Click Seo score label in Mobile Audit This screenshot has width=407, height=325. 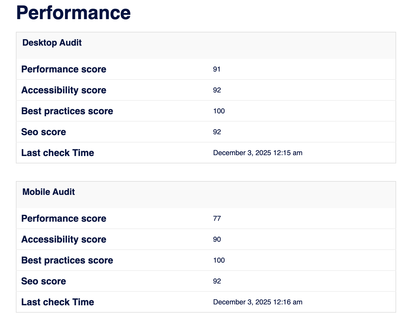pos(44,281)
